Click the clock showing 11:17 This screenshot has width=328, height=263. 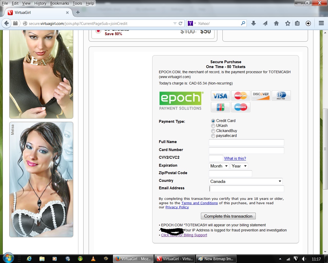click(316, 259)
